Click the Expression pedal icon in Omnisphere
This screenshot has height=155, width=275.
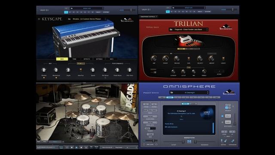(x=232, y=141)
